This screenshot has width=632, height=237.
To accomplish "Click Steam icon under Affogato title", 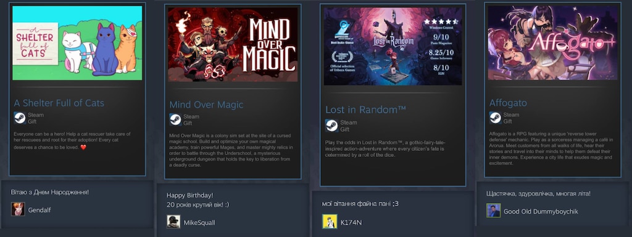I will (496, 118).
